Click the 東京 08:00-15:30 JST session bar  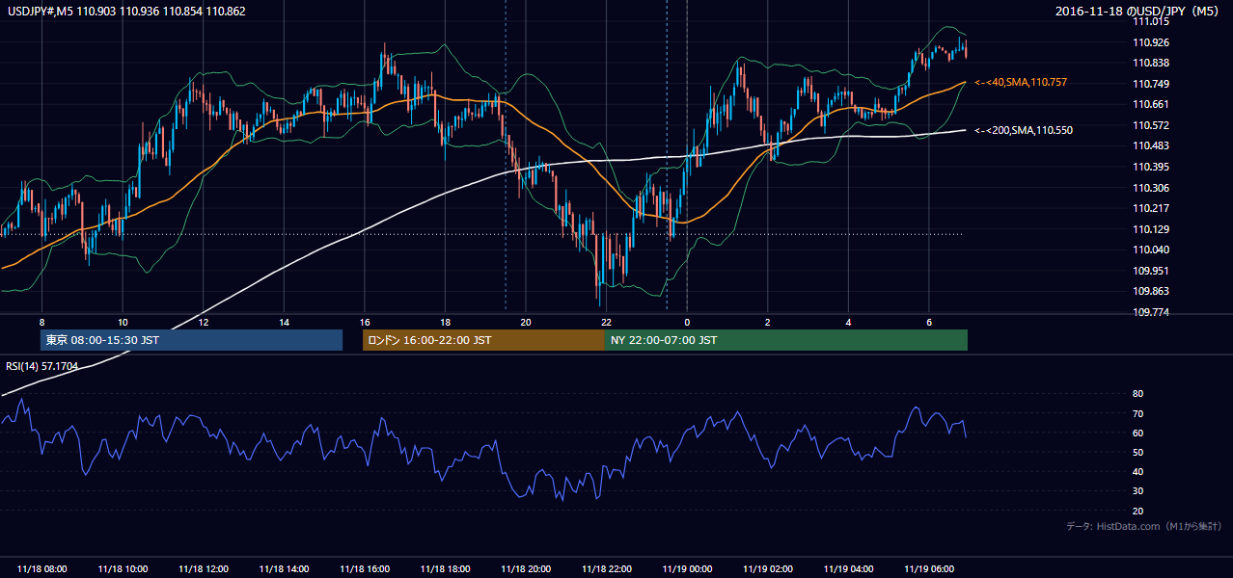point(191,340)
